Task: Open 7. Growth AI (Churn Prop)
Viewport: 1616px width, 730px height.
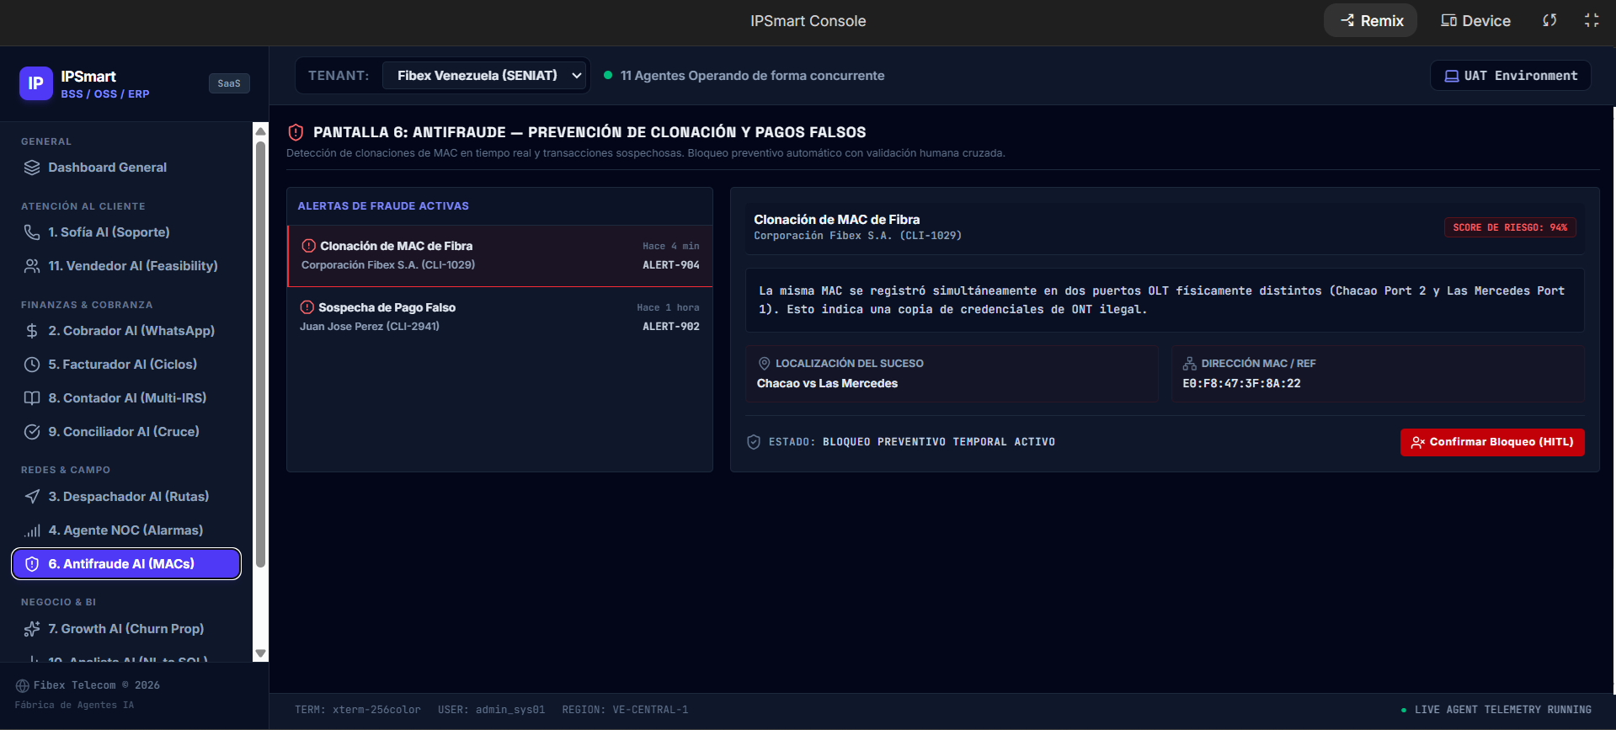Action: click(x=126, y=629)
